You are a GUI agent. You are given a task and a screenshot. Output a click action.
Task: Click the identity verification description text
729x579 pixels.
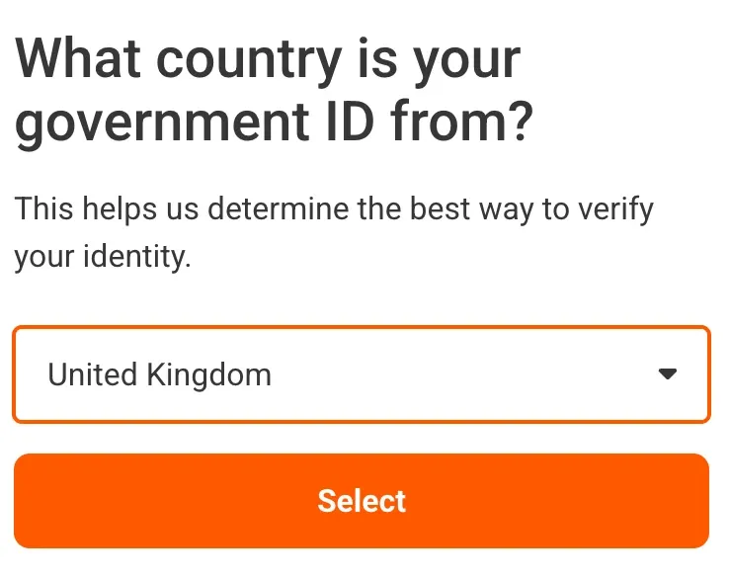pyautogui.click(x=334, y=233)
